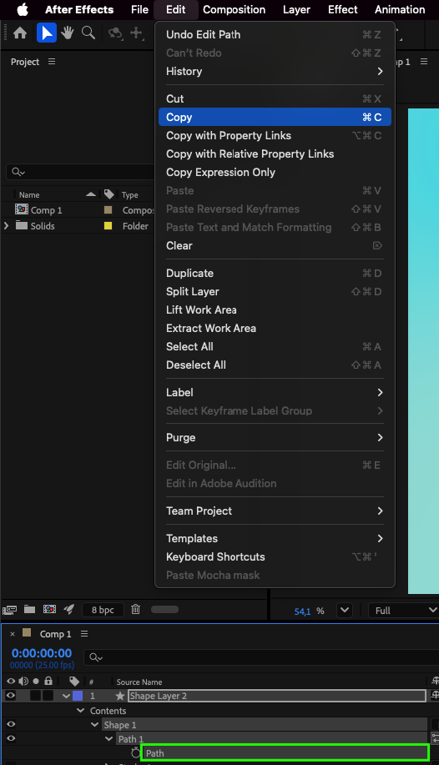Click the Home icon in the toolbar
Screen dimensions: 439x765
(20, 33)
